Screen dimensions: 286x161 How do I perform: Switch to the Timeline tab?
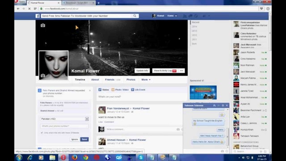[x=80, y=80]
